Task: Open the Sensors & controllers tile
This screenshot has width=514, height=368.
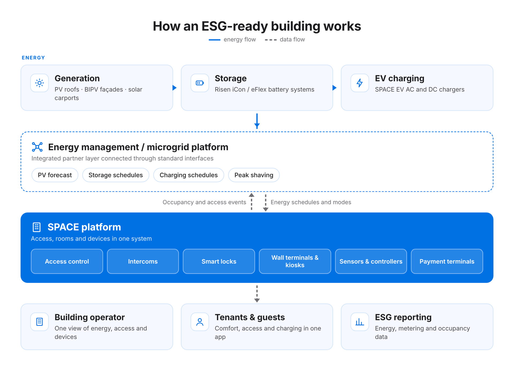Action: 371,261
